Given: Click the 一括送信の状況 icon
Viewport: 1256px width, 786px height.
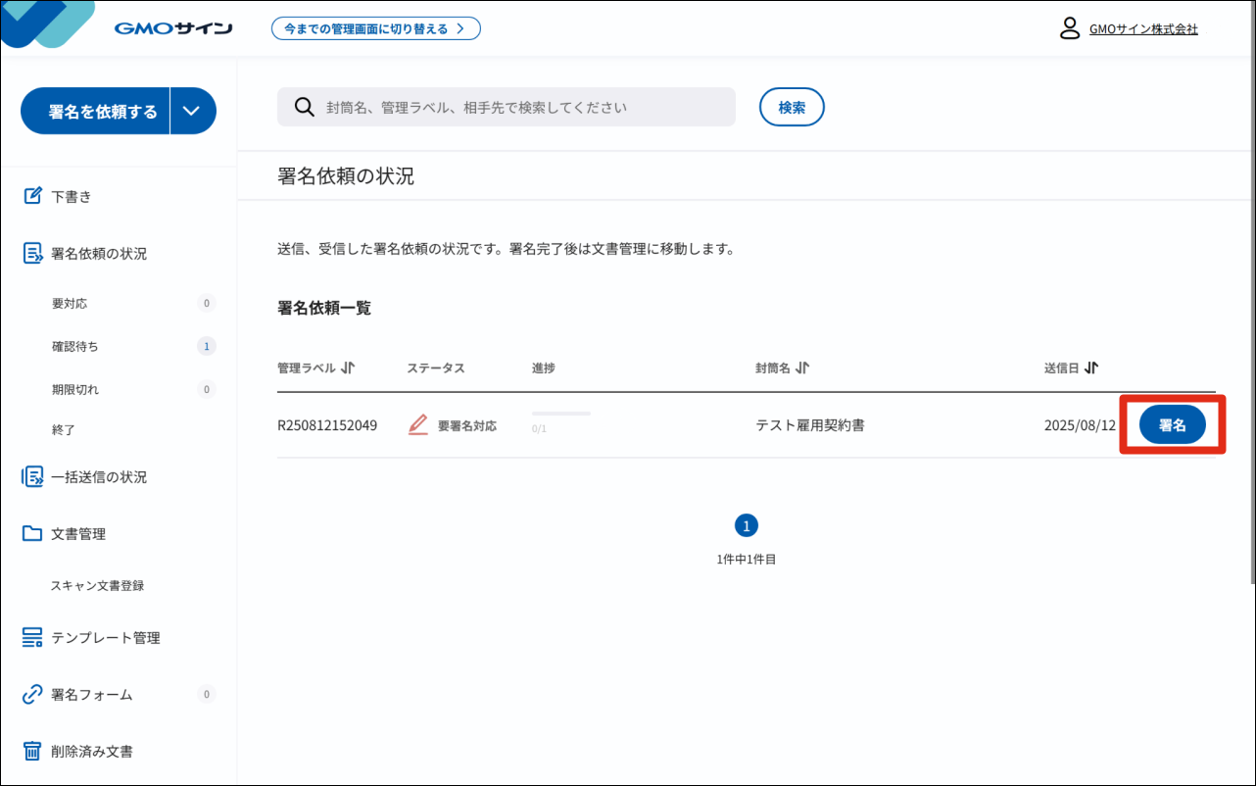Looking at the screenshot, I should tap(32, 477).
